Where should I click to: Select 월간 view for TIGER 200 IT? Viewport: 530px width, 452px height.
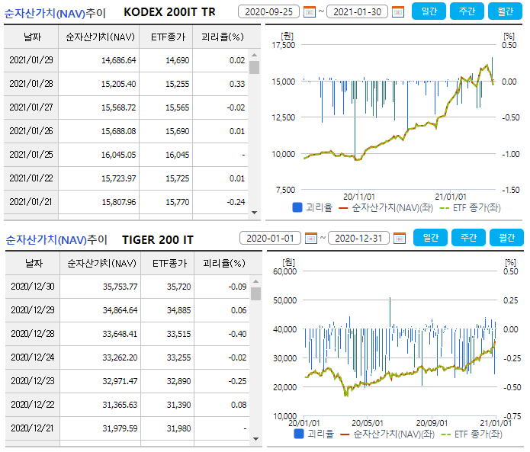pyautogui.click(x=506, y=238)
